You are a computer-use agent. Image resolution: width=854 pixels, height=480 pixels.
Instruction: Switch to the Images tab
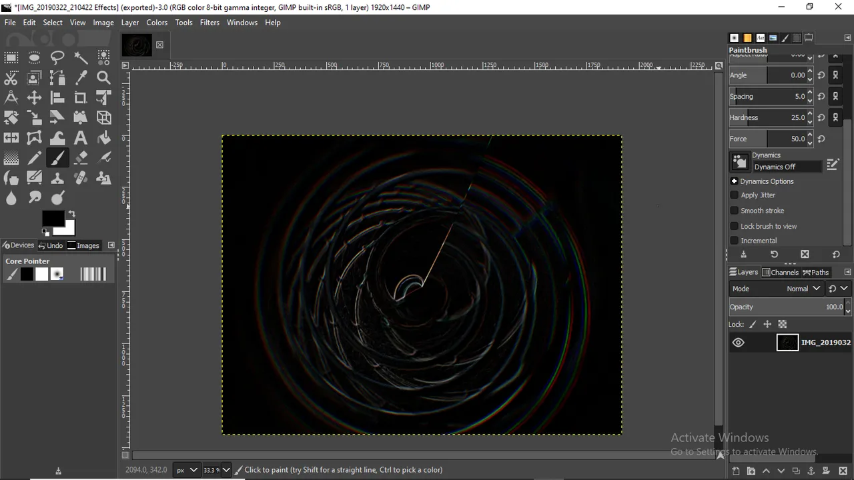pos(83,245)
